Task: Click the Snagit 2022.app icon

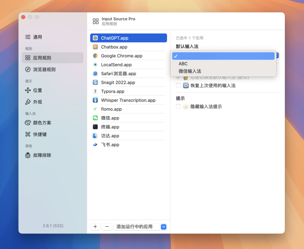Action: [95, 82]
